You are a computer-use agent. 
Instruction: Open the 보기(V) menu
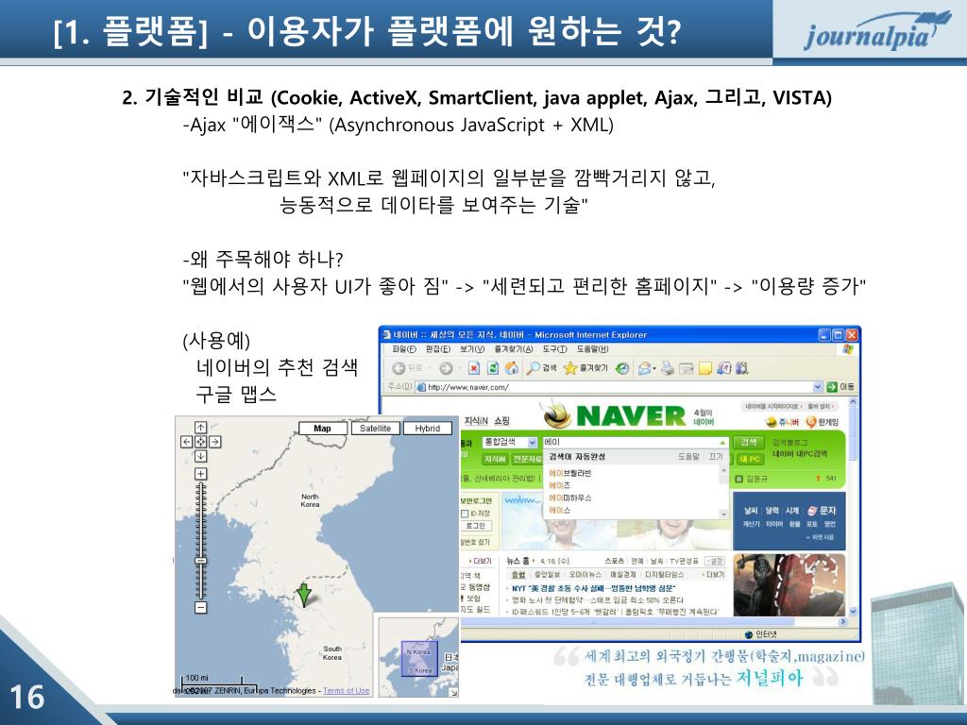pyautogui.click(x=472, y=349)
